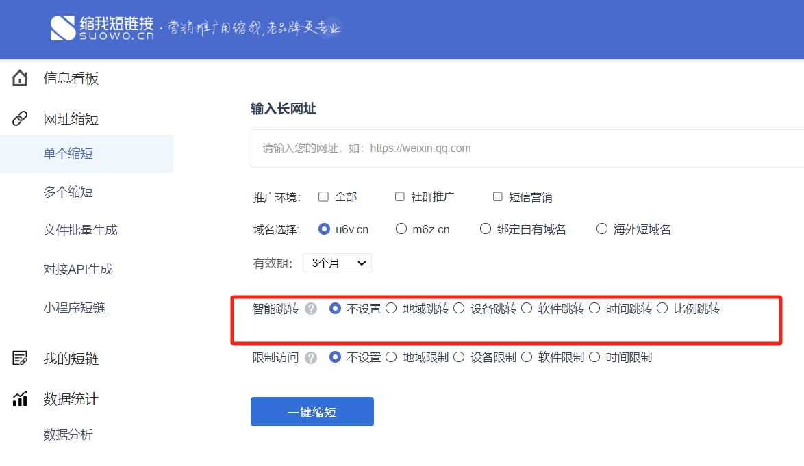This screenshot has width=804, height=466.
Task: Click the chain link icon beside 网址缩短
Action: click(x=20, y=119)
